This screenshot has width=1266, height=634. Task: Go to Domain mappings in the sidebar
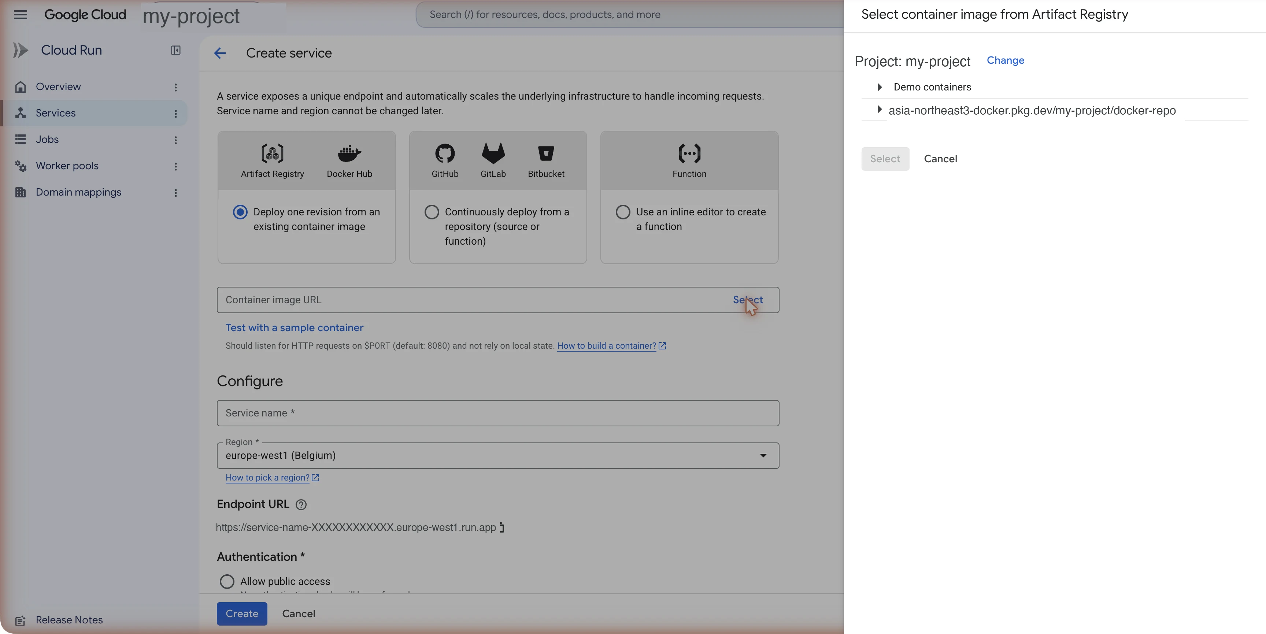[79, 192]
